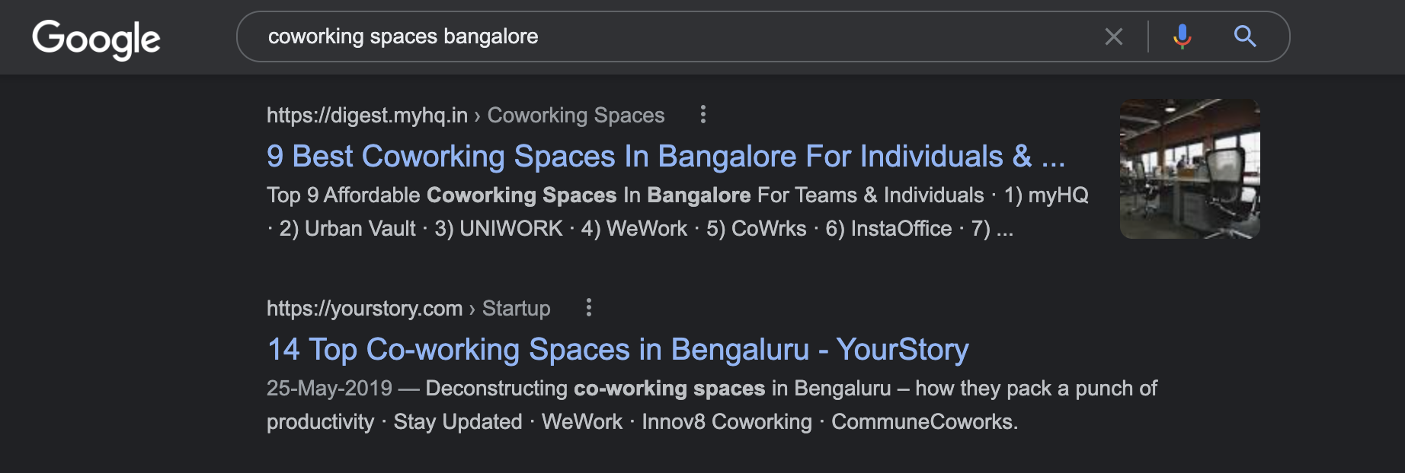Click the InstaOffice text in first snippet
Viewport: 1405px width, 473px height.
click(x=901, y=228)
